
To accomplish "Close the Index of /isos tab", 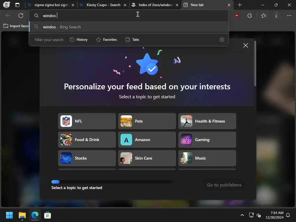I will pyautogui.click(x=177, y=5).
